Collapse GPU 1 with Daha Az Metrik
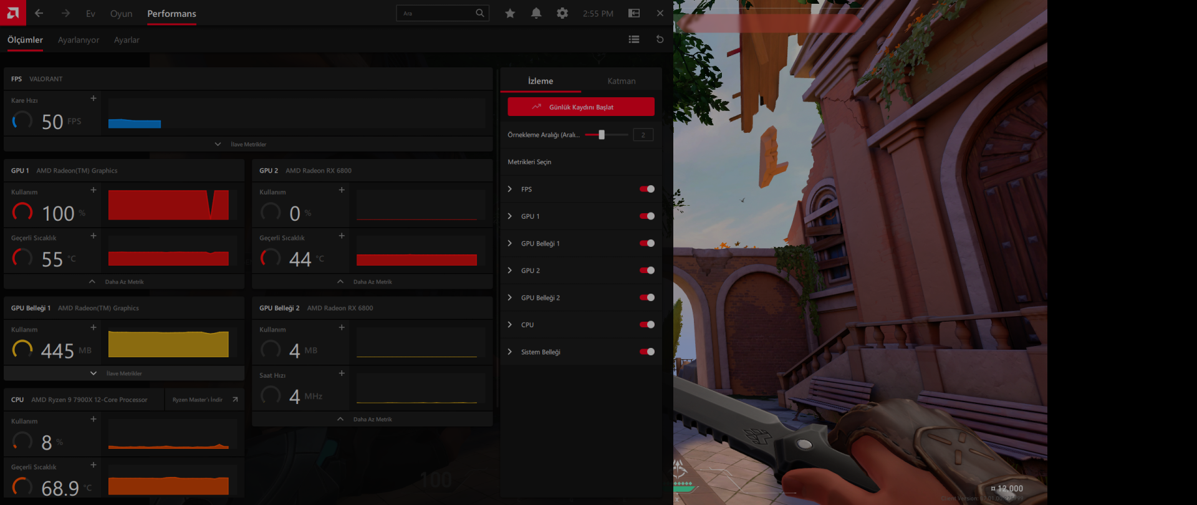 click(124, 282)
